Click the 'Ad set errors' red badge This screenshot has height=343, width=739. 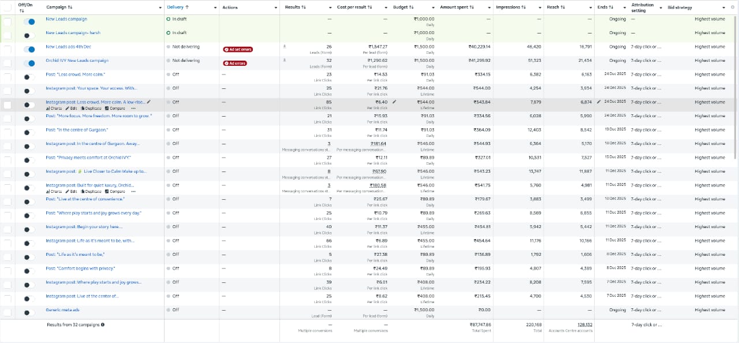[x=238, y=49]
